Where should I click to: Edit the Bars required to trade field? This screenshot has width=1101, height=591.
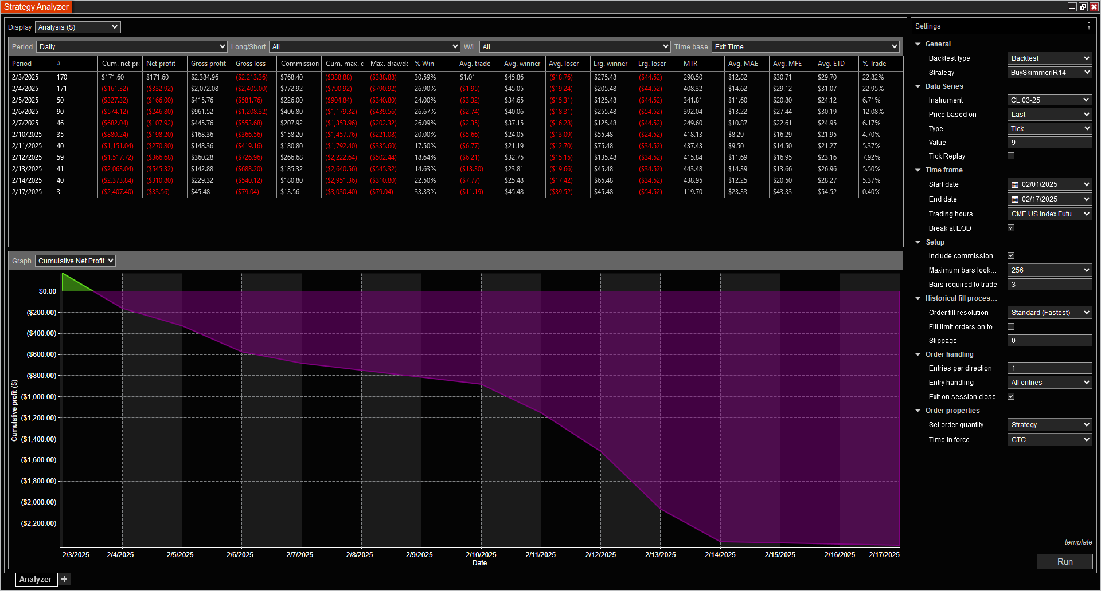pos(1049,285)
